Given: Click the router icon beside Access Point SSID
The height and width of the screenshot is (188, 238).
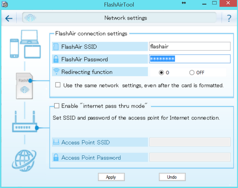Looking at the screenshot, I should pos(56,142).
